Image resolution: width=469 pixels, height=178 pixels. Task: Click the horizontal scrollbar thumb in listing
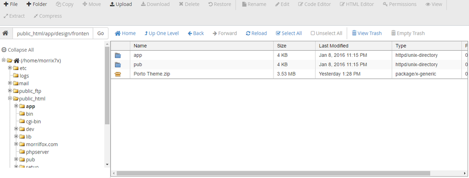273,173
